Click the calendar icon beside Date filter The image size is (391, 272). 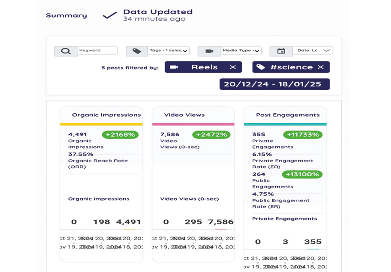pos(281,51)
